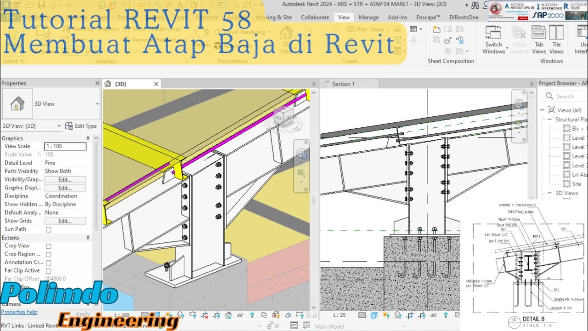Click the navigation wheel in Section 1 view

point(518,104)
